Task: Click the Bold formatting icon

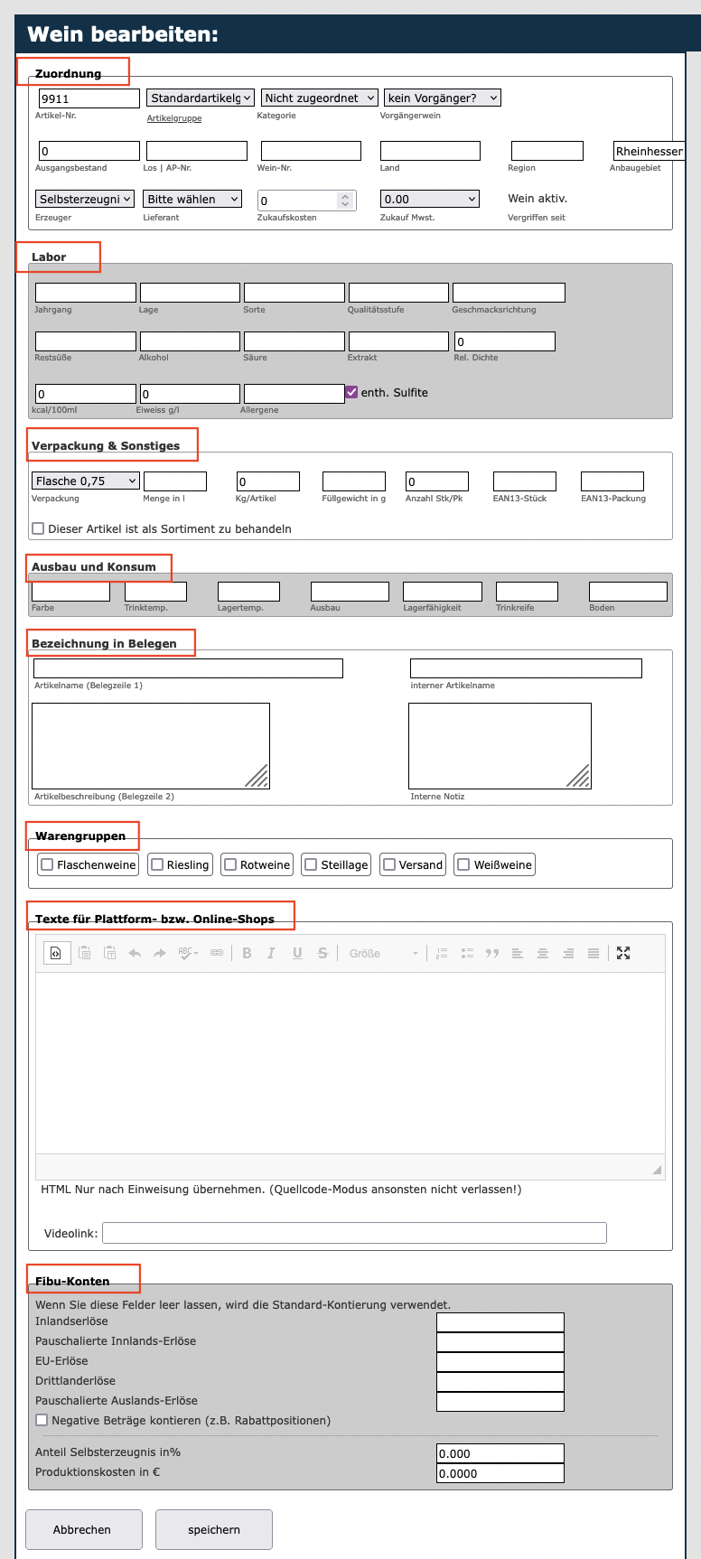Action: coord(247,953)
